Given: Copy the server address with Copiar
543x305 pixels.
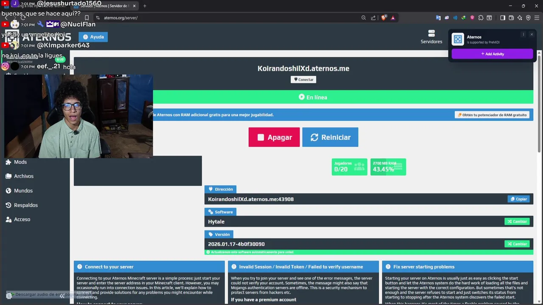Looking at the screenshot, I should [x=518, y=199].
